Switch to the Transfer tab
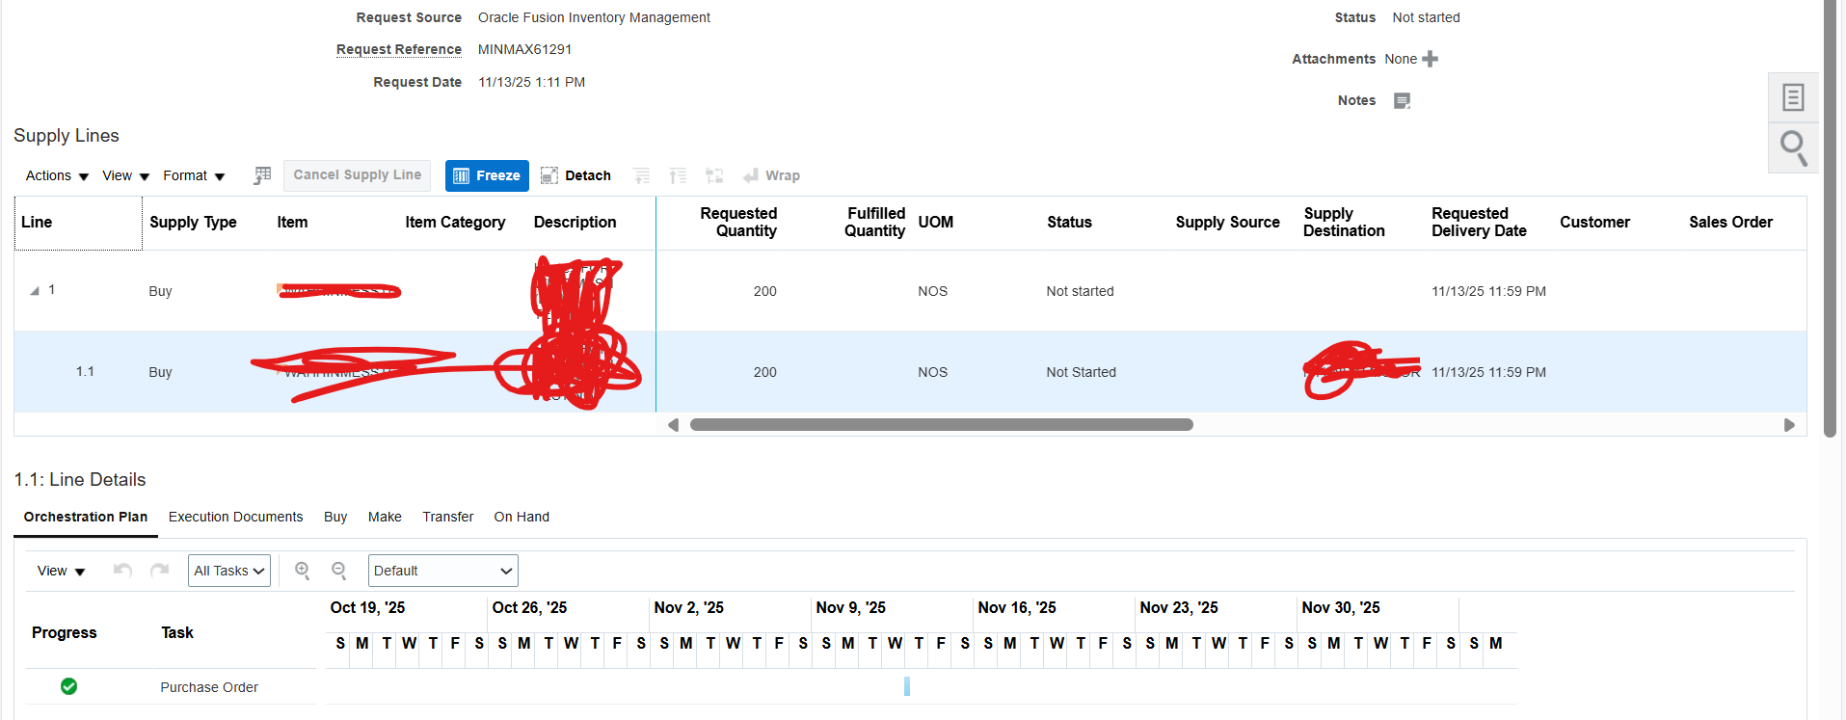 tap(448, 517)
